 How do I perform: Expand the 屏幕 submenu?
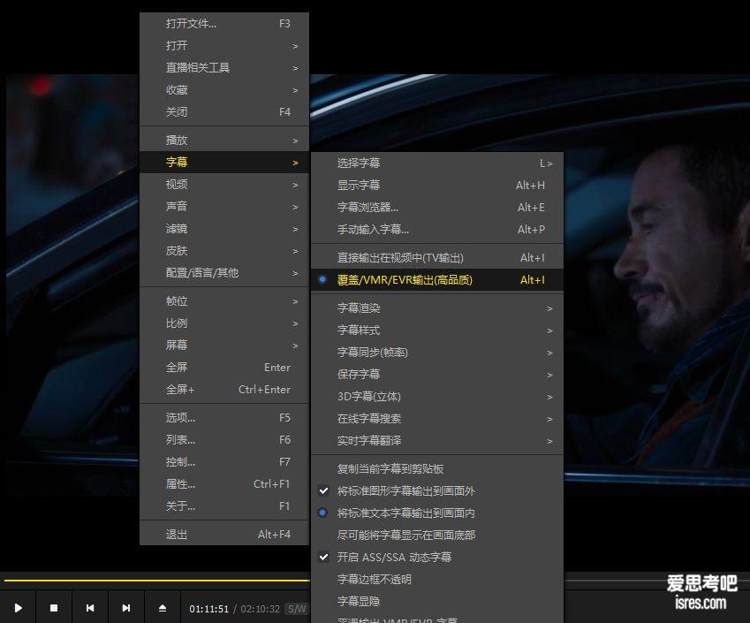click(223, 345)
